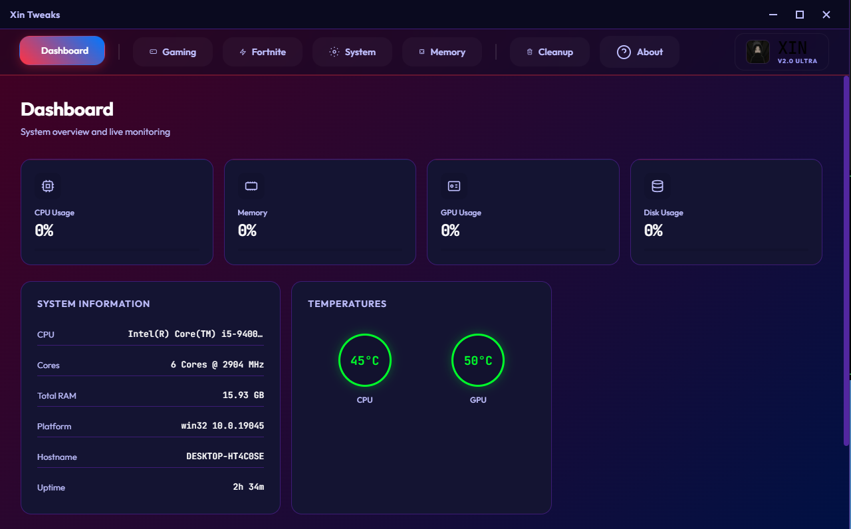Screen dimensions: 851x529
Task: Click the Hostname value DESKTOP-HT4C0SE
Action: pyautogui.click(x=225, y=456)
